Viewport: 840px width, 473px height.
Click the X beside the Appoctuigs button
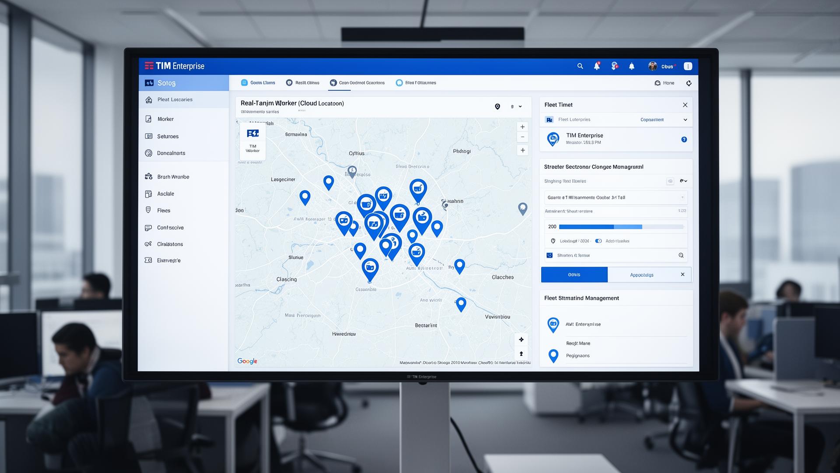(682, 275)
